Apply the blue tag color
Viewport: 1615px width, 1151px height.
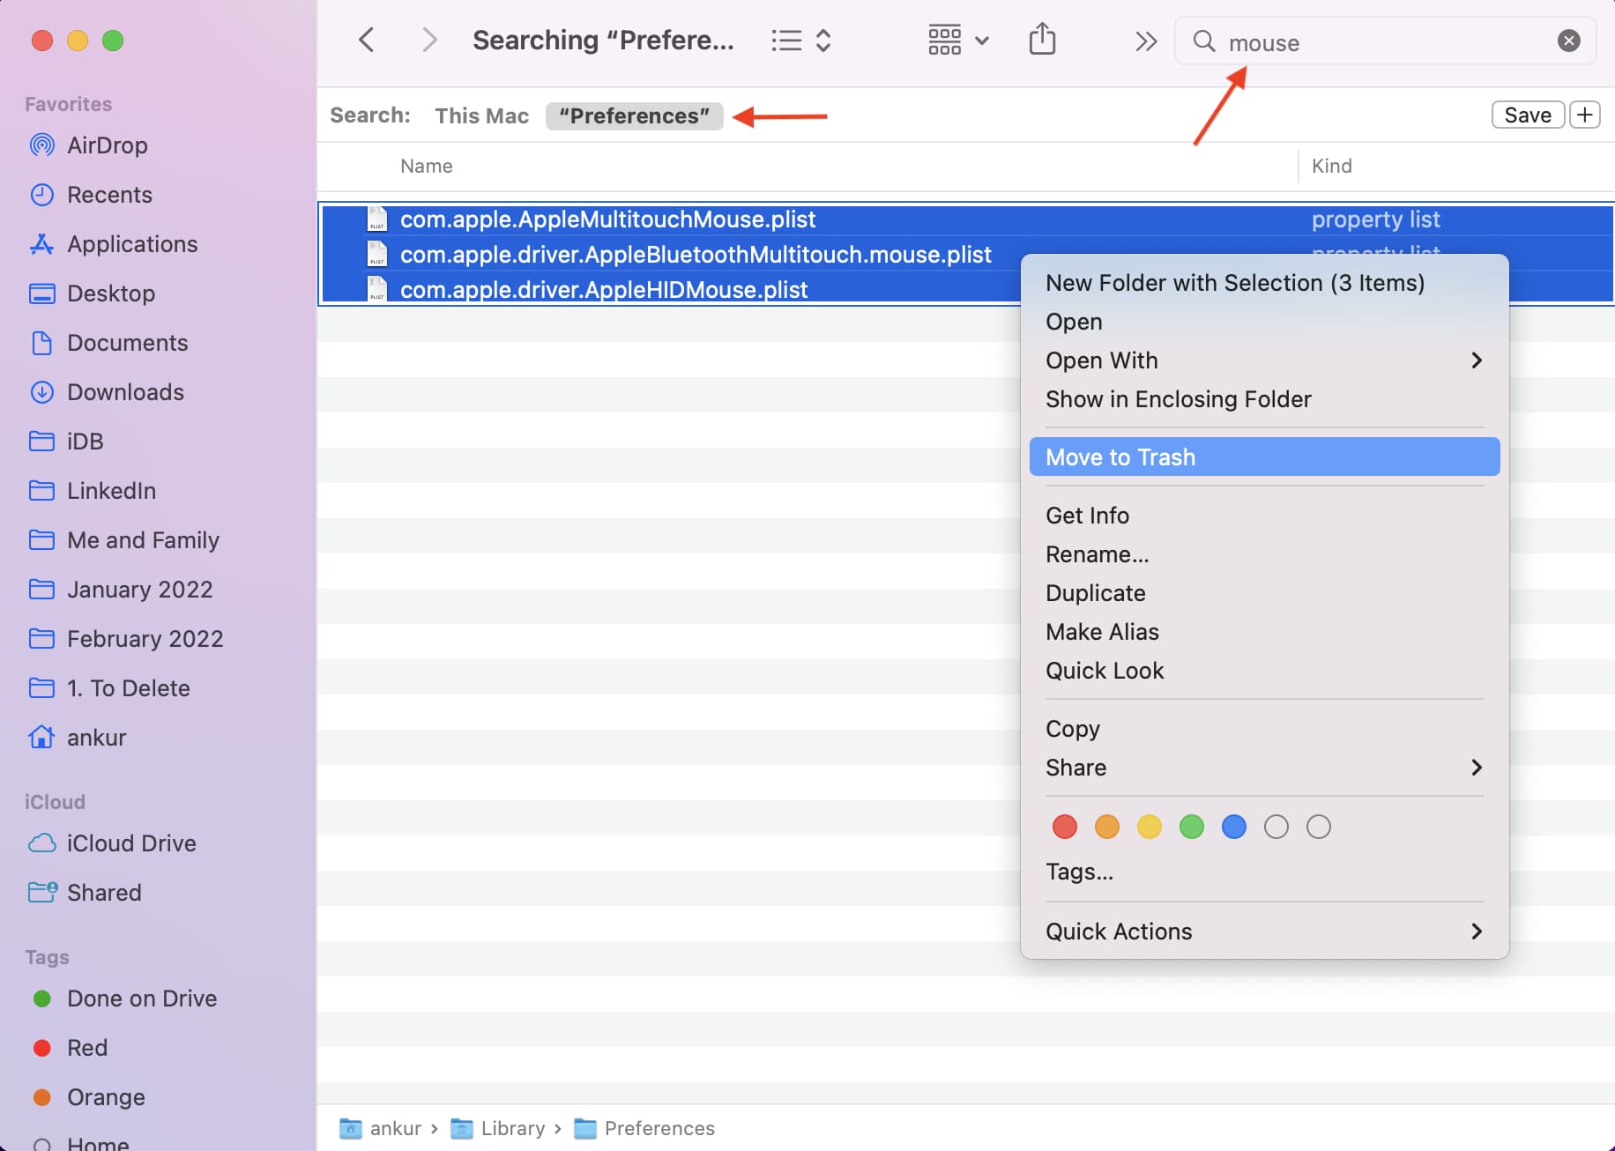click(x=1233, y=827)
